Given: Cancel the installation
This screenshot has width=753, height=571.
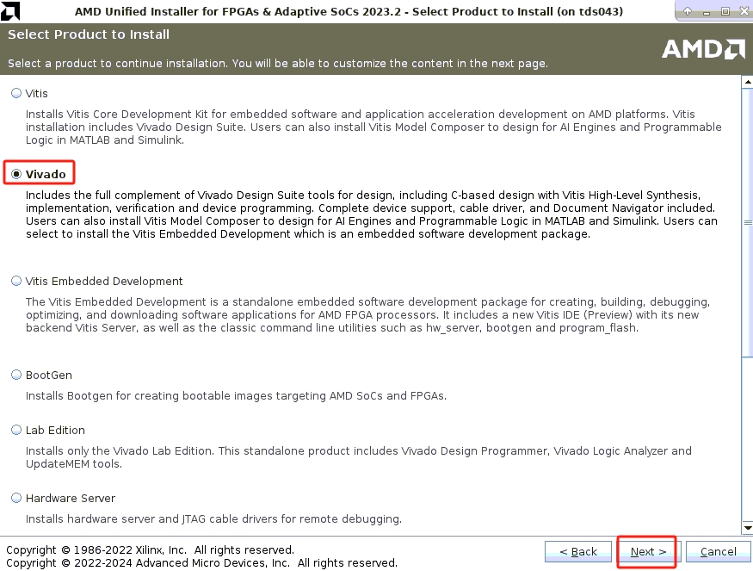Looking at the screenshot, I should [x=718, y=551].
